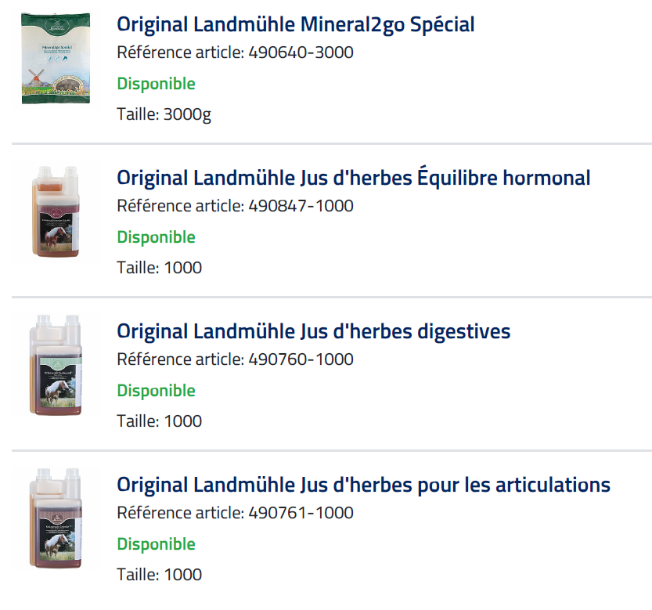Click Taille: 1000 under the articulations product
Screen dimensions: 652x610
tap(159, 575)
